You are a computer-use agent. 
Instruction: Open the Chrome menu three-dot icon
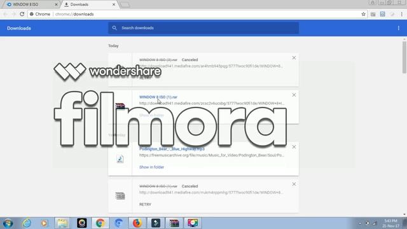click(401, 14)
